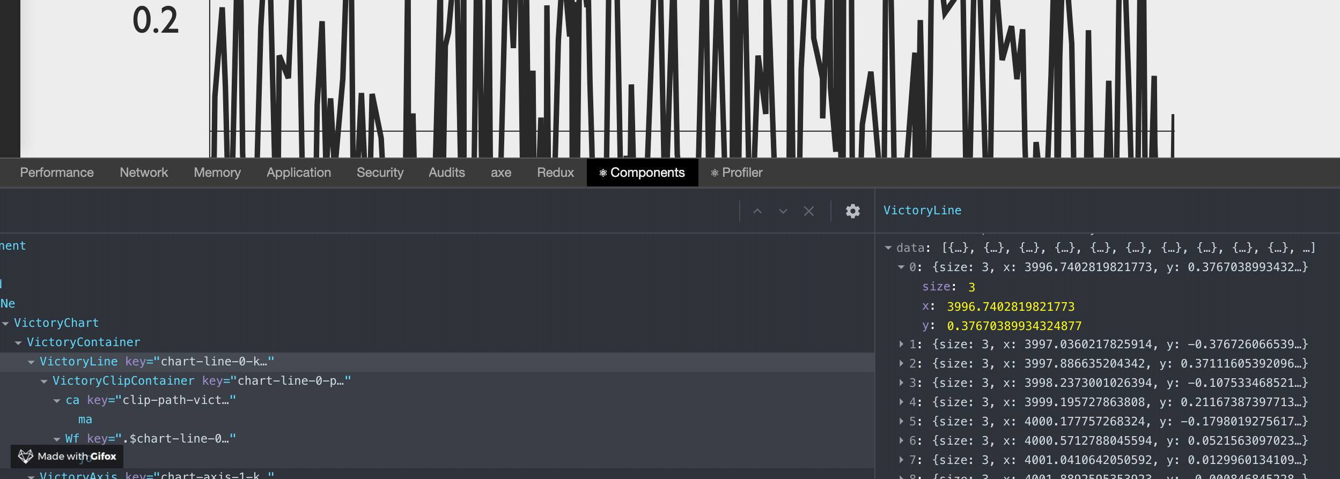Screen dimensions: 1340x479
Task: Select the Components tab
Action: coord(642,173)
